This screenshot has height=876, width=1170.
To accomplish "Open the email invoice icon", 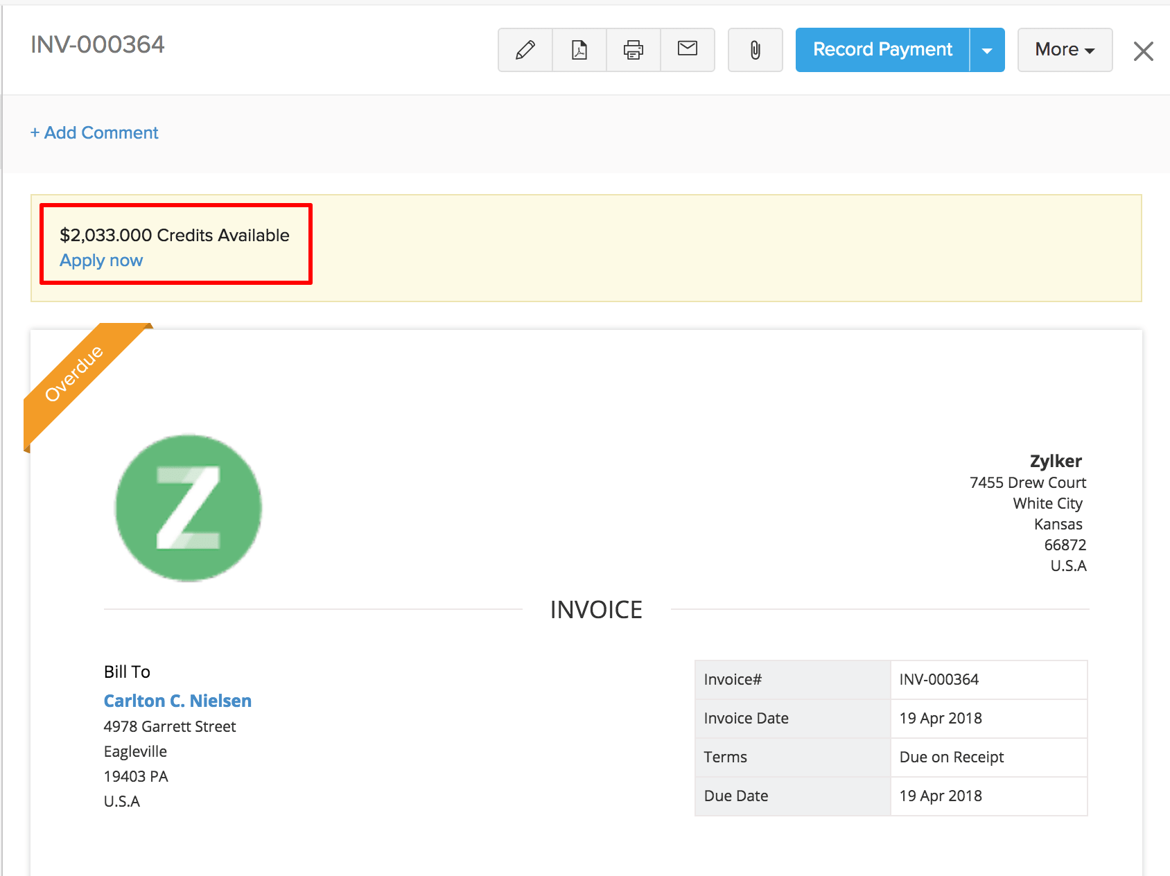I will 687,49.
